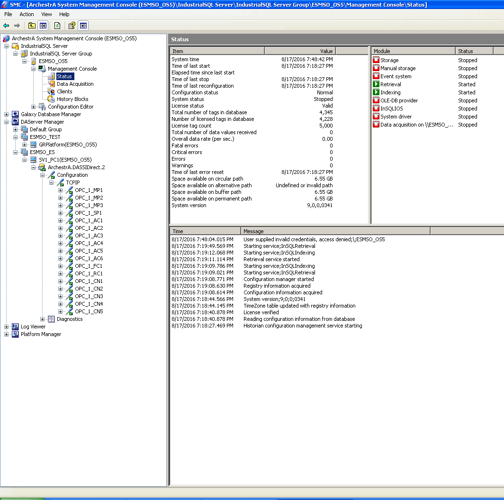Viewport: 504px width, 500px height.
Task: Open the View menu
Action: tap(46, 14)
